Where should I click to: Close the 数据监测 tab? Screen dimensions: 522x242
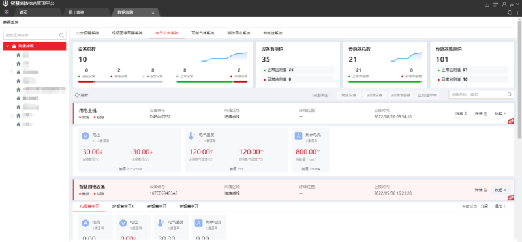[x=153, y=12]
